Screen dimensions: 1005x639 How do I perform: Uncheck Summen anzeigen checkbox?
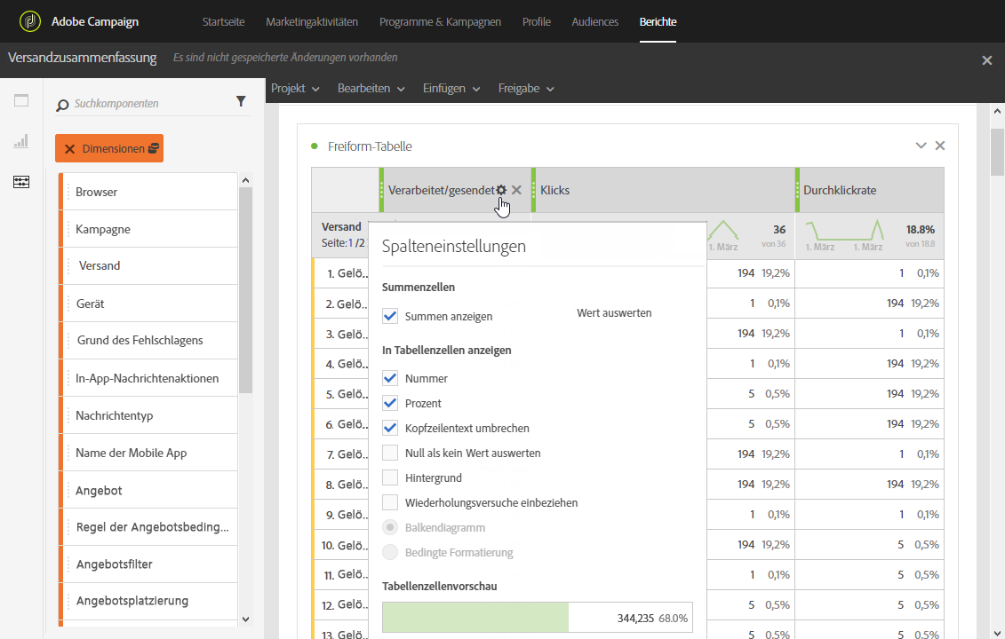tap(390, 316)
